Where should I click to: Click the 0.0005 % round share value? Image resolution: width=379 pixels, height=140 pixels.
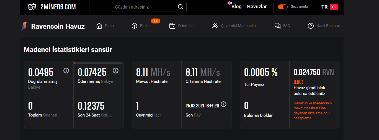[261, 72]
